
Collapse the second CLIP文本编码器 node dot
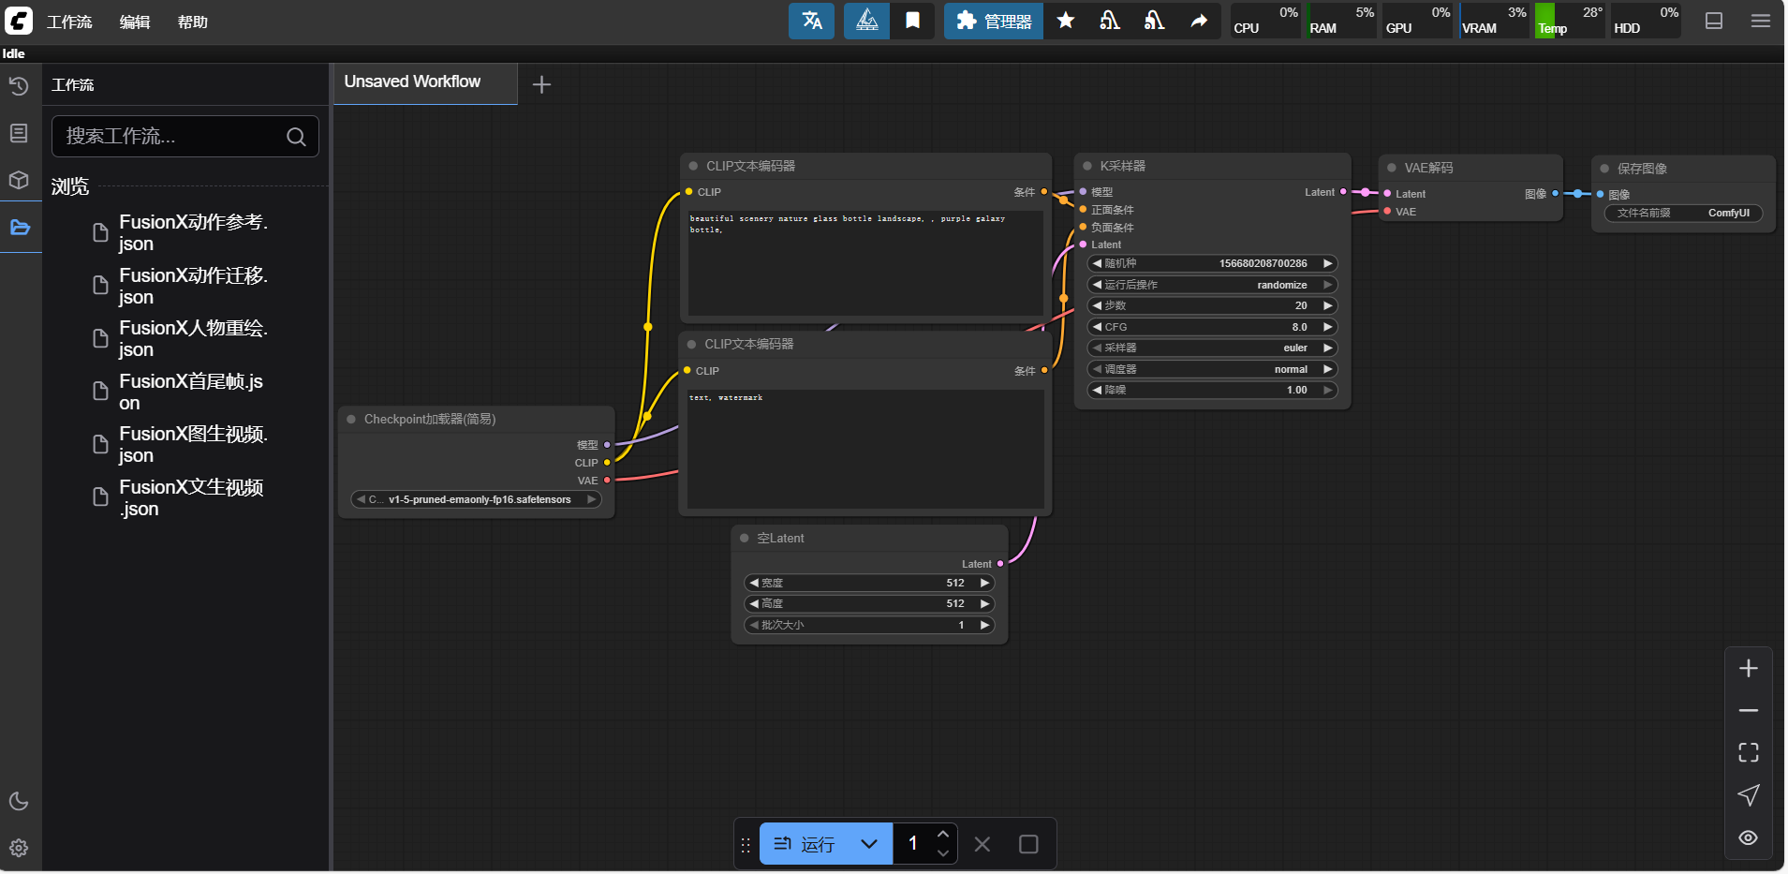point(691,344)
